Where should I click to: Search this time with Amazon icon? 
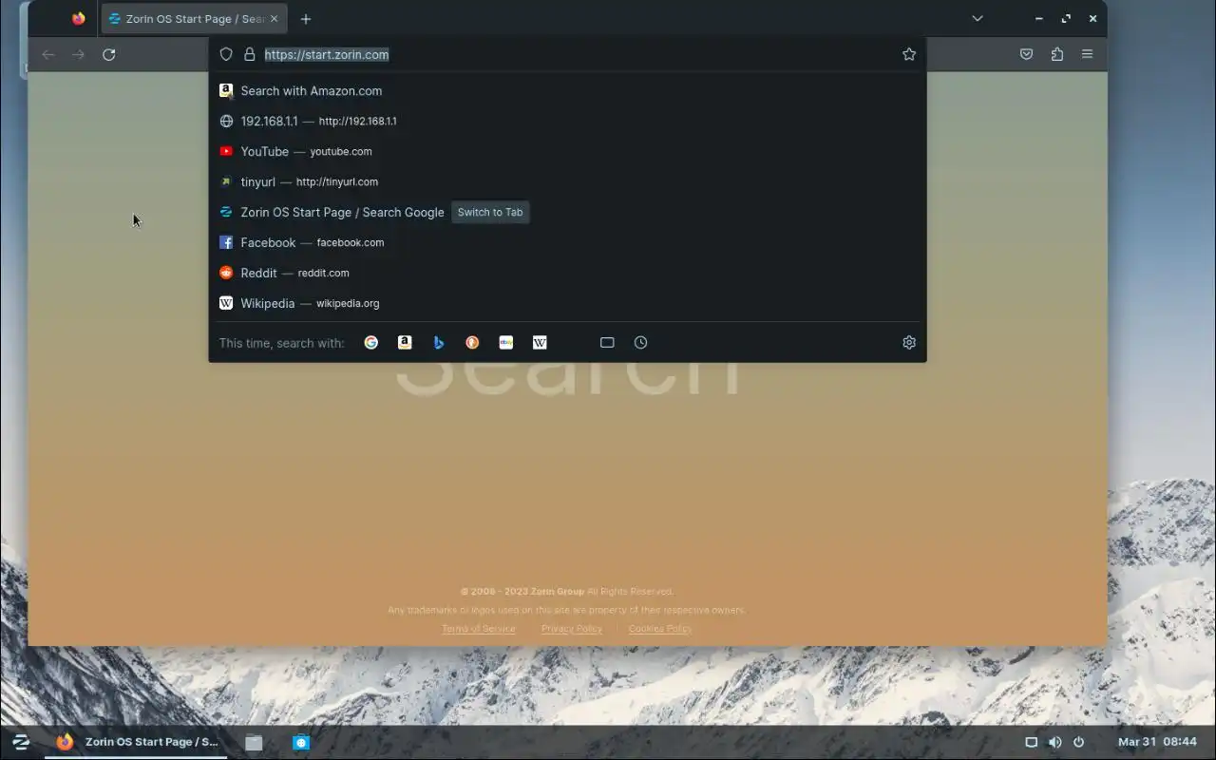pos(405,343)
